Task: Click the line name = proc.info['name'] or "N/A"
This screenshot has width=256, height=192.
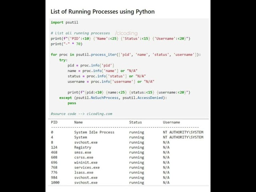Action: [102, 71]
